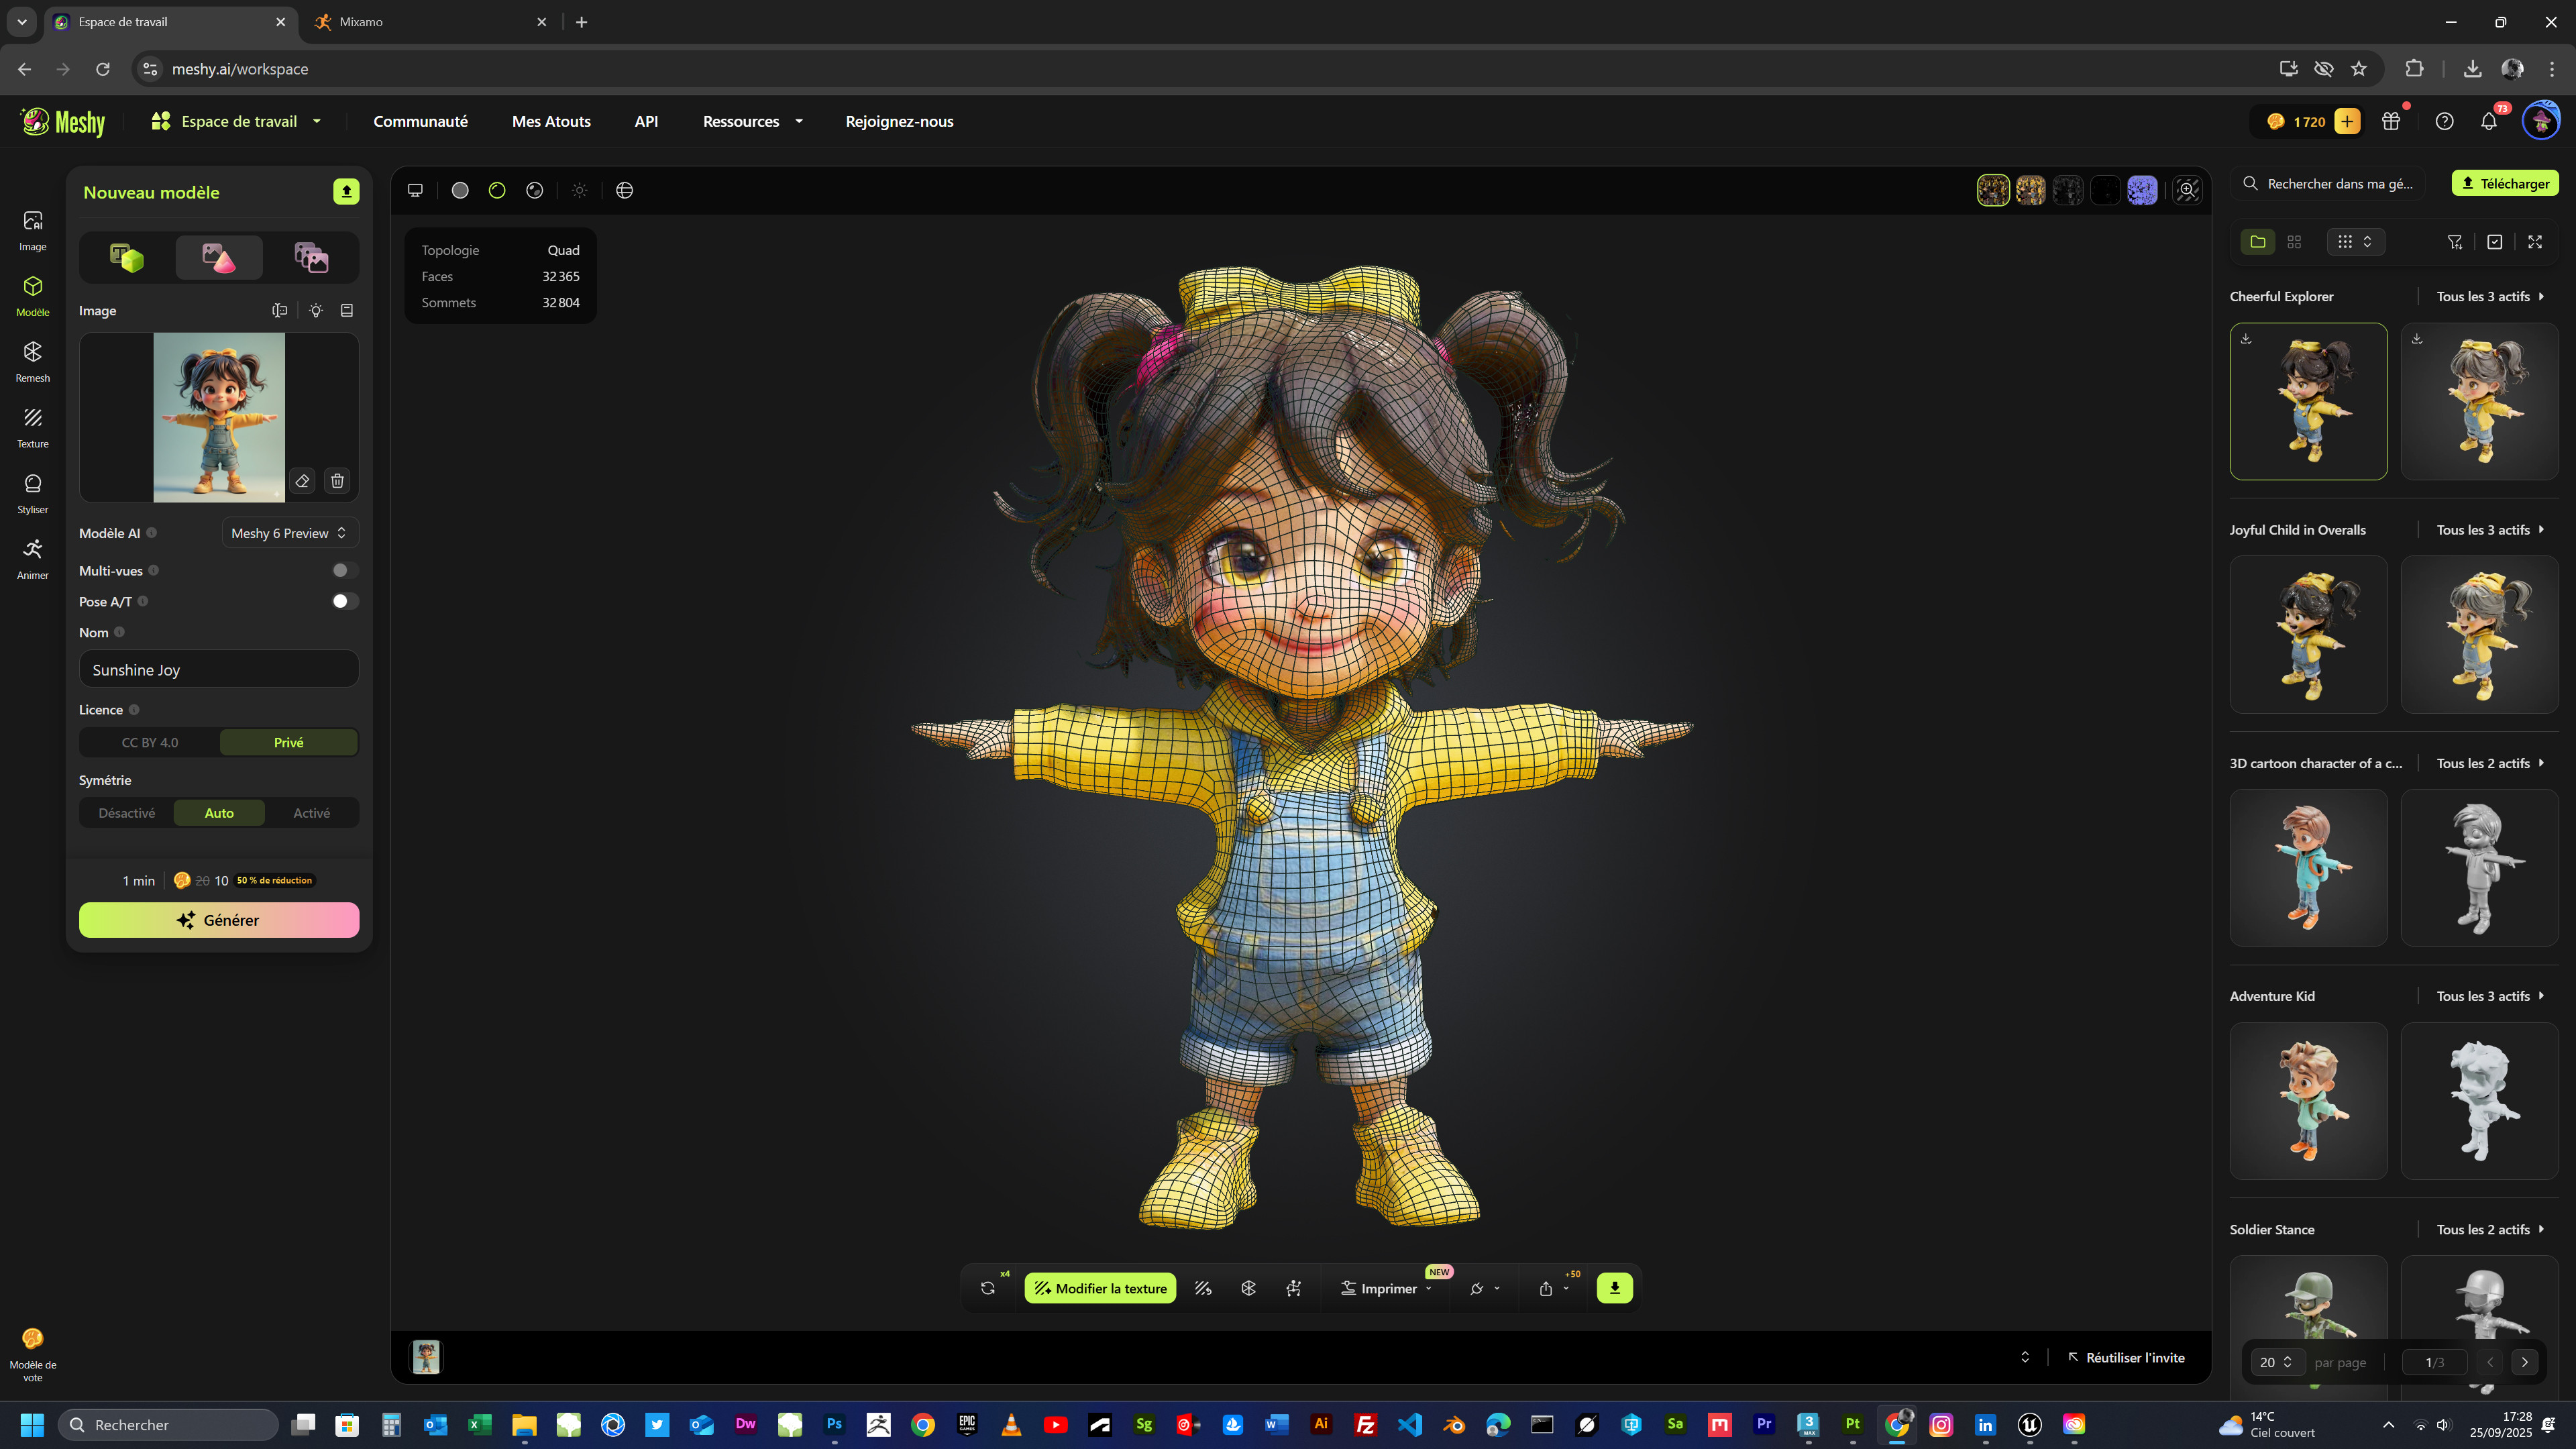Screen dimensions: 2576x1449
Task: Click Réutiliser l'invite link
Action: pyautogui.click(x=2126, y=1357)
